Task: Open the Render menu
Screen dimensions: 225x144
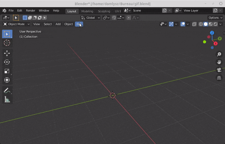Action: [x=30, y=10]
